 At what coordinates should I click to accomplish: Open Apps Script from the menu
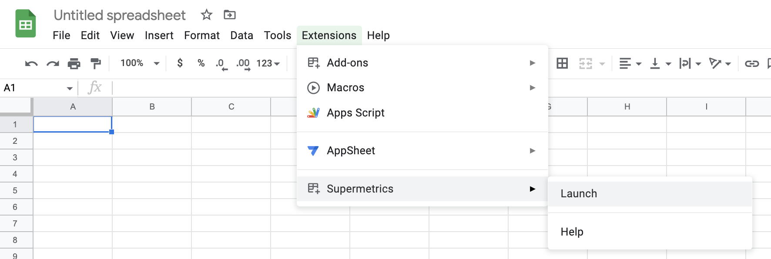tap(355, 113)
